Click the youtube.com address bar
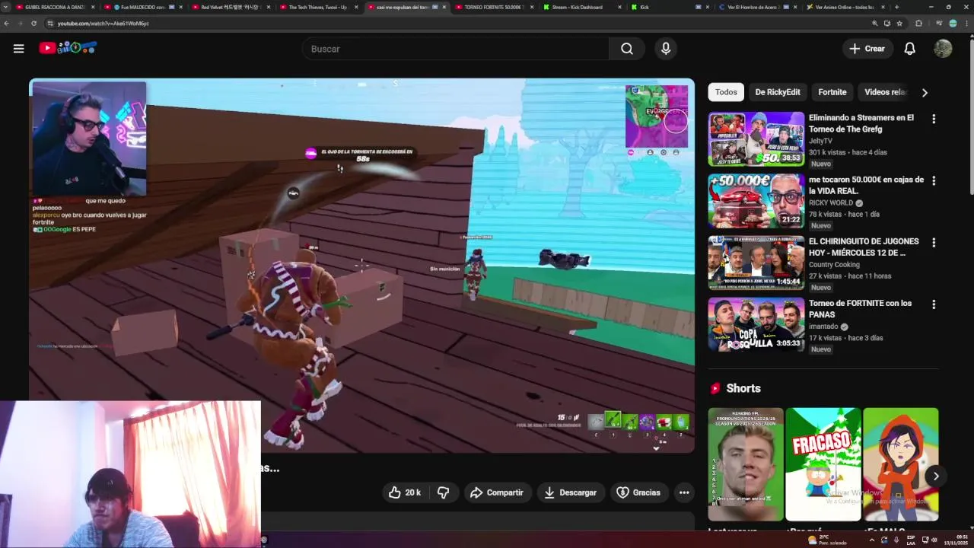The width and height of the screenshot is (974, 548). click(457, 24)
